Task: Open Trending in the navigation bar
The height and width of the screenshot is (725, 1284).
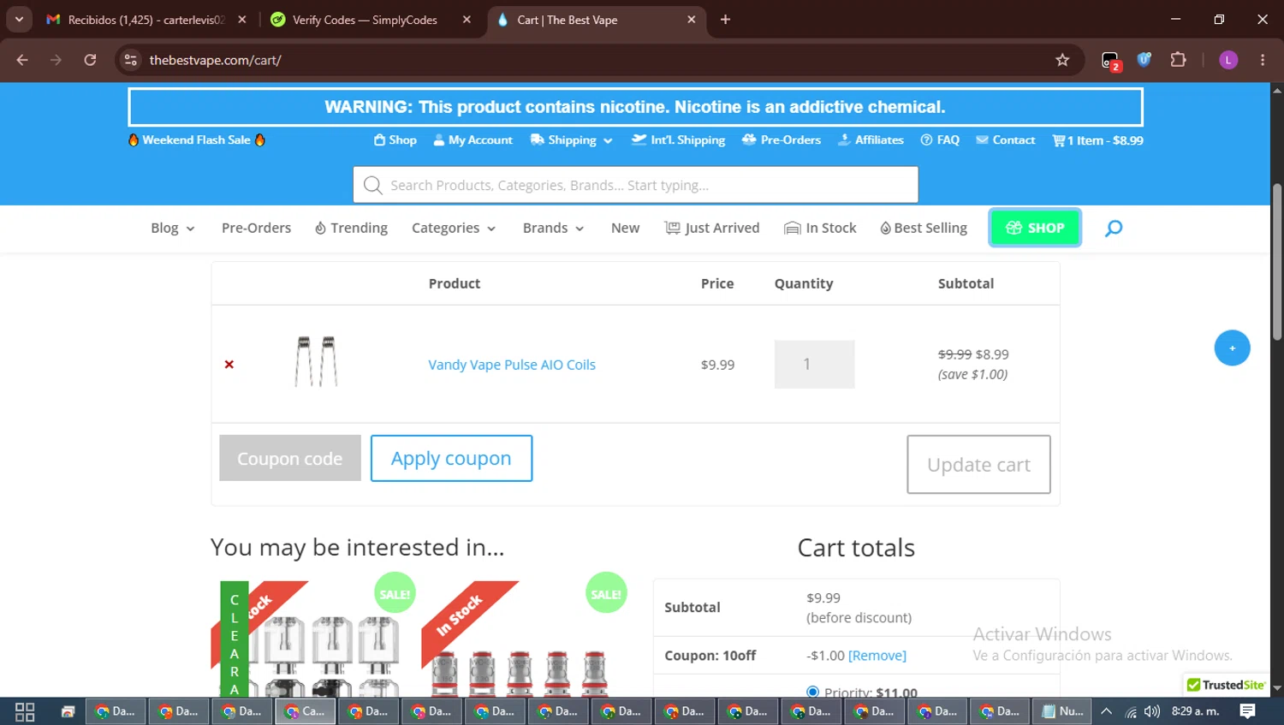Action: tap(351, 228)
